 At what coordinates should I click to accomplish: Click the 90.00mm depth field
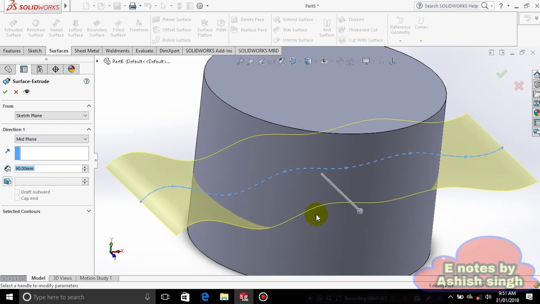click(48, 168)
